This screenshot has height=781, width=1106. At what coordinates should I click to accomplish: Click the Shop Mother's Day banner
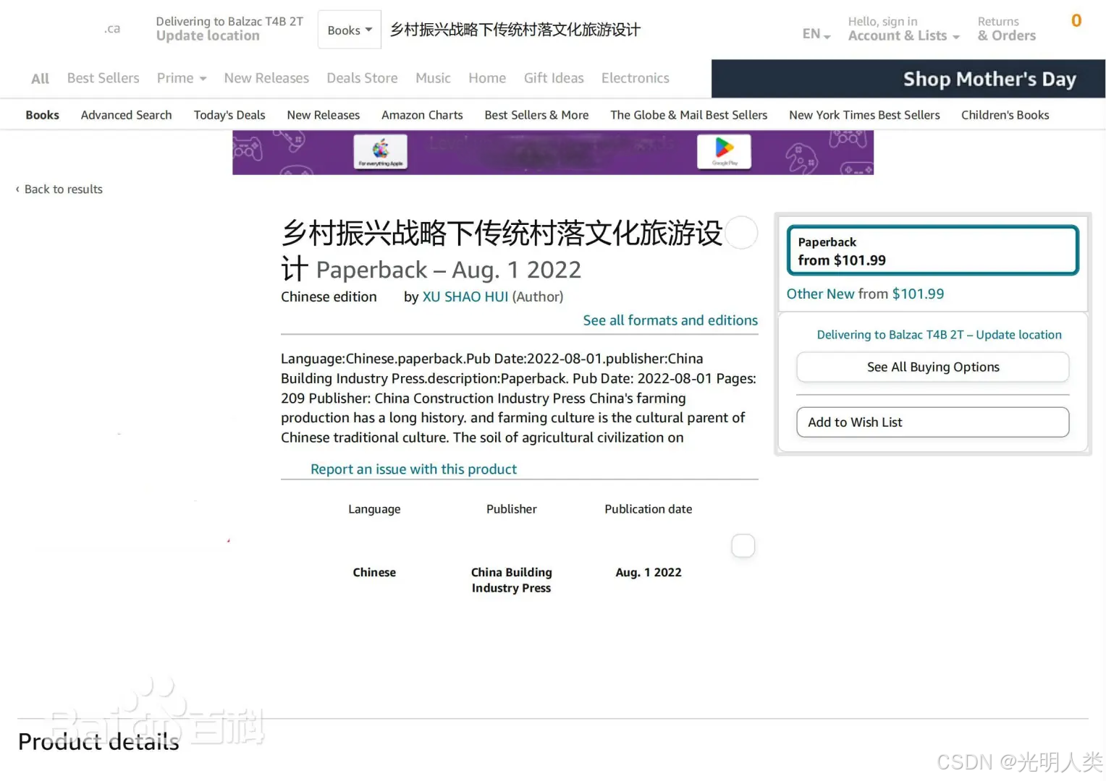click(x=908, y=79)
